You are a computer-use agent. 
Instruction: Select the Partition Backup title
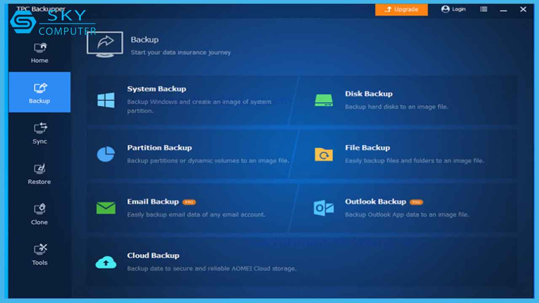(x=159, y=148)
